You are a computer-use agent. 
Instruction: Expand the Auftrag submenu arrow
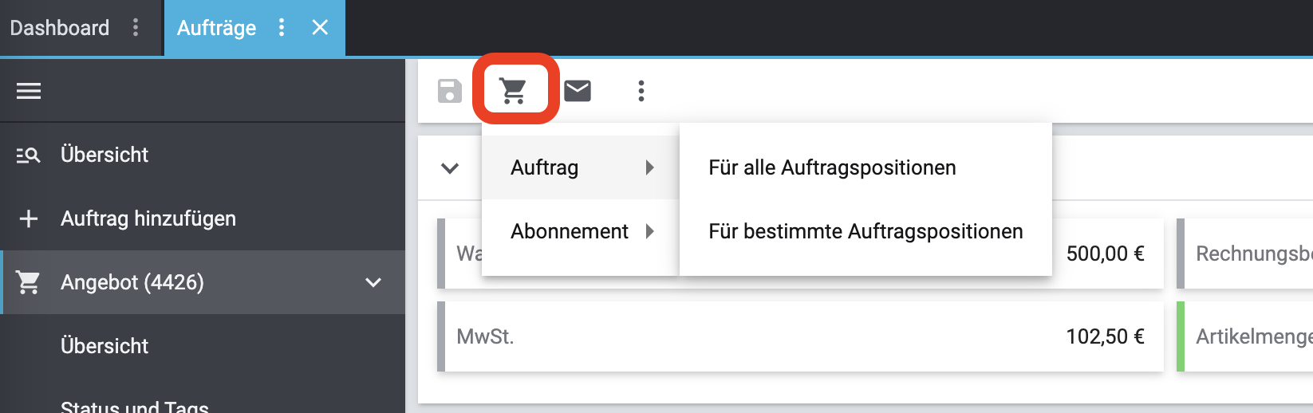650,167
